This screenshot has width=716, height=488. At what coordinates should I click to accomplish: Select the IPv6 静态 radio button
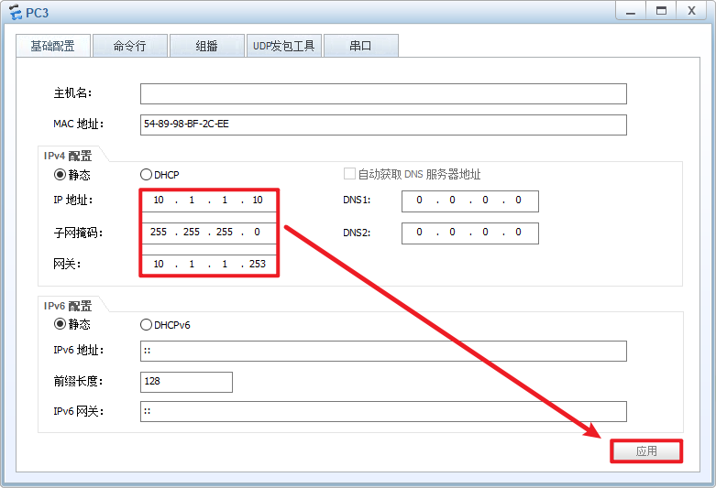(61, 324)
